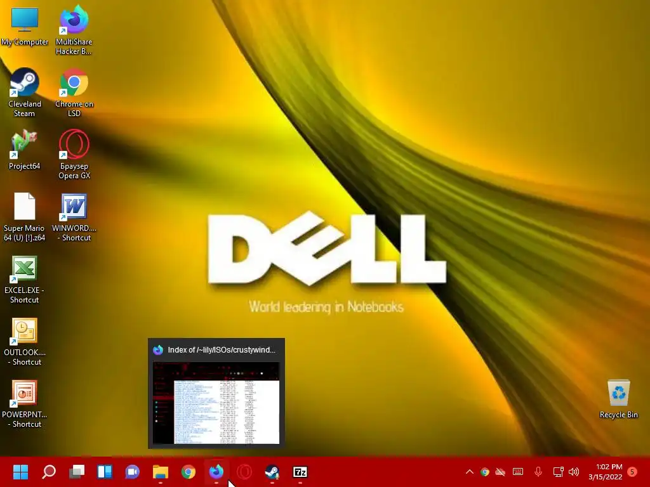Select the Cleveland Steam desktop shortcut
The width and height of the screenshot is (650, 487).
tap(25, 93)
